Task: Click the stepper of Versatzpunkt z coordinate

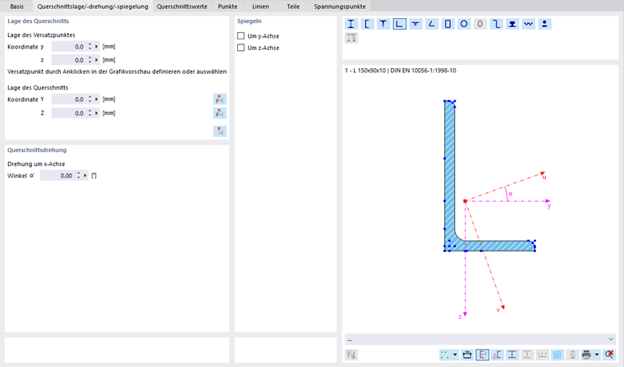Action: pyautogui.click(x=90, y=60)
